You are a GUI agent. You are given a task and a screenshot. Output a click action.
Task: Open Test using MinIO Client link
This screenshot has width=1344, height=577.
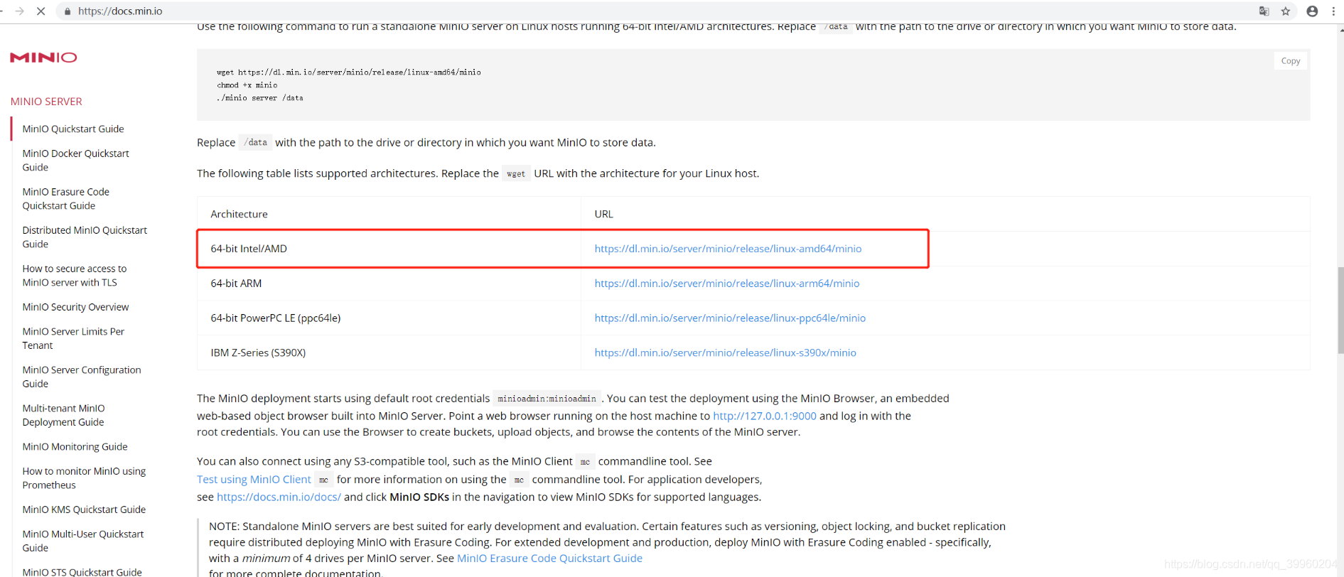pos(254,480)
